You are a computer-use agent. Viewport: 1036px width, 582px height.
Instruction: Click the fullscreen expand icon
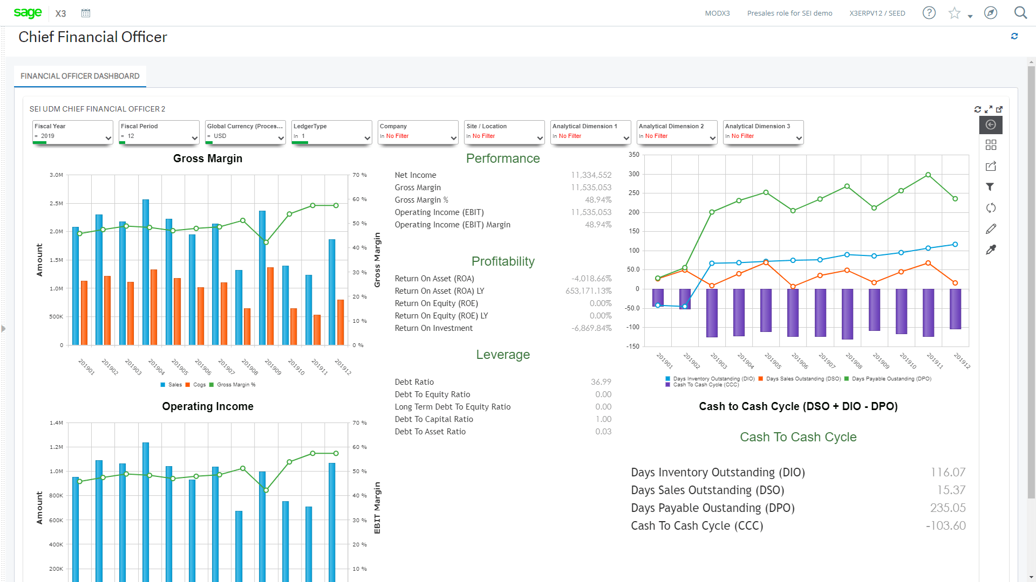(989, 109)
